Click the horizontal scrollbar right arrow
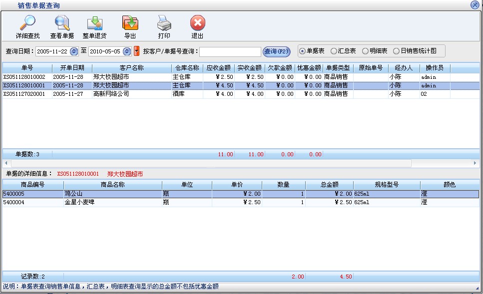This screenshot has height=294, width=483. click(475, 163)
